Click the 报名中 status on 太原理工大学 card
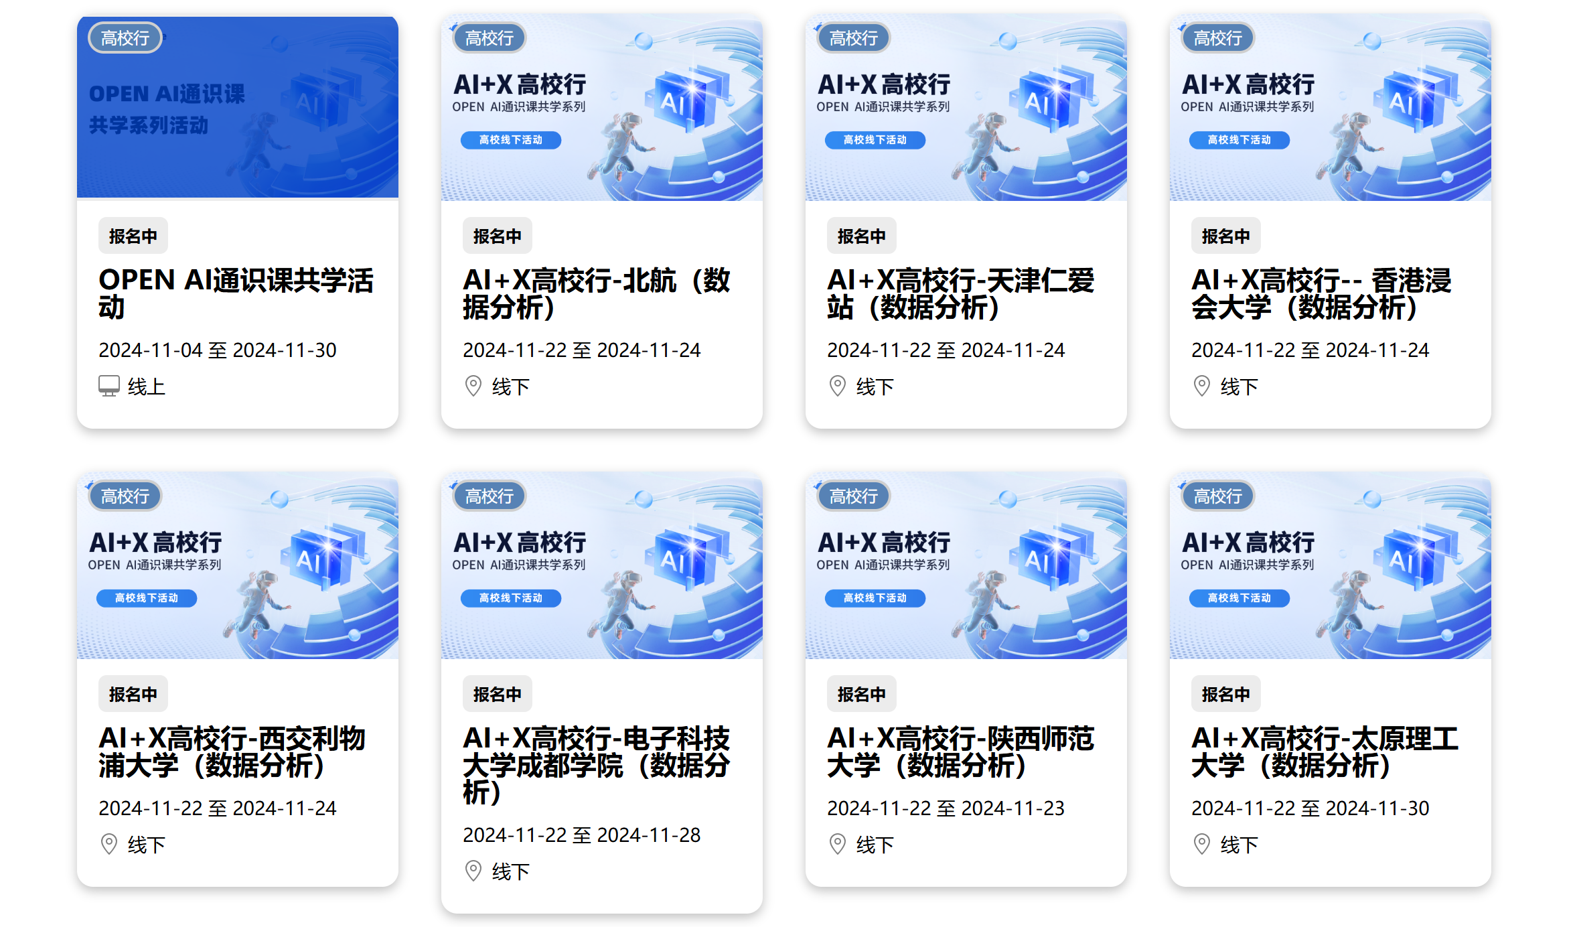The width and height of the screenshot is (1575, 927). (1225, 694)
